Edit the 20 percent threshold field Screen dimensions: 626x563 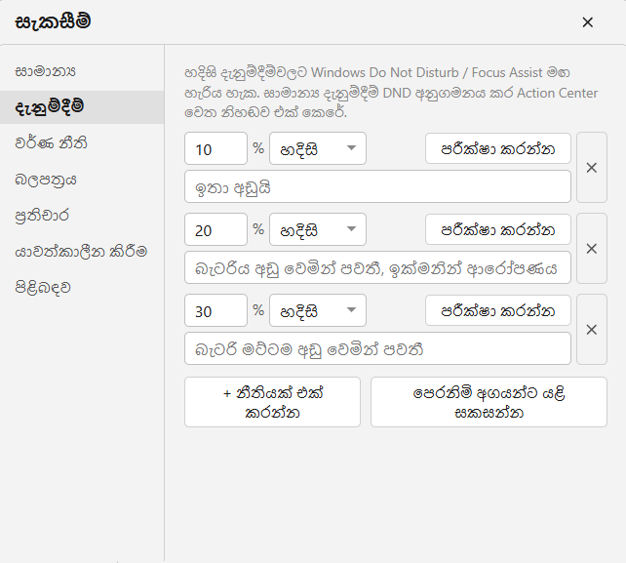[x=215, y=229]
